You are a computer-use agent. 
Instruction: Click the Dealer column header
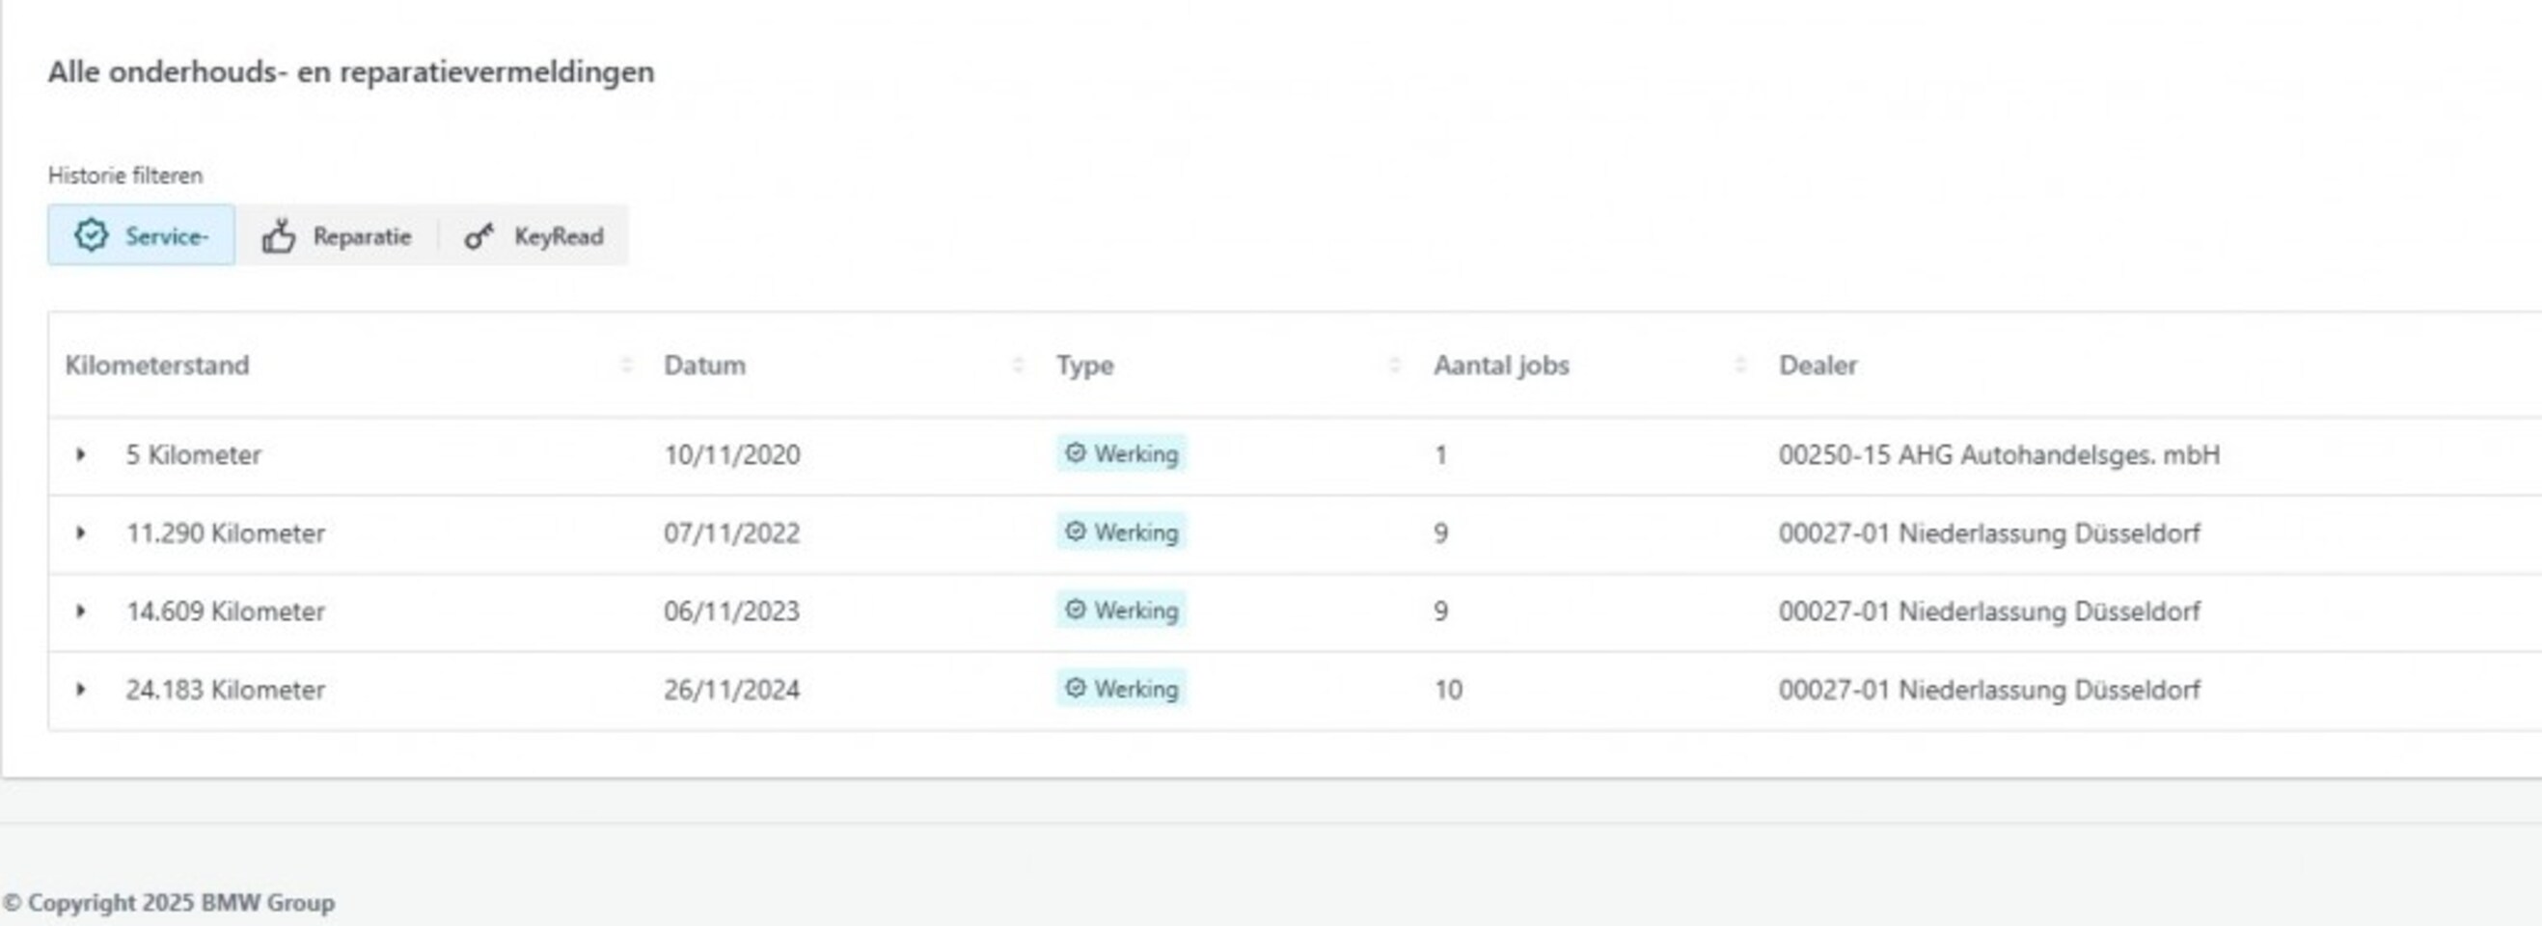(1818, 366)
